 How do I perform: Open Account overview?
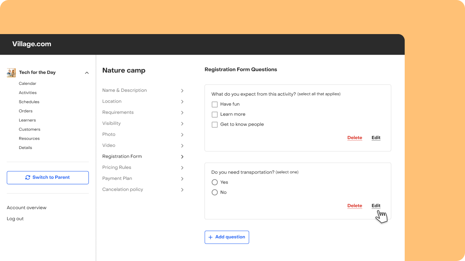27,208
